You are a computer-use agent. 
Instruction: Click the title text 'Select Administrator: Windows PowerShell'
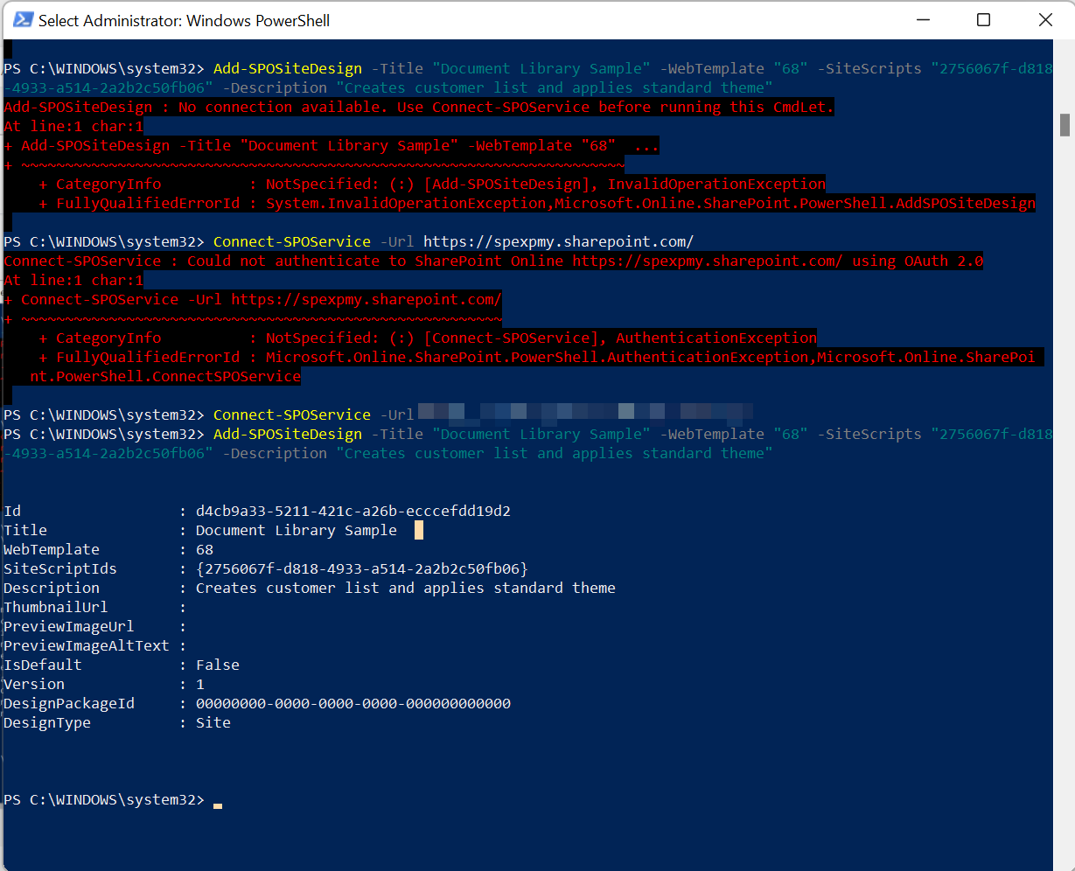(x=184, y=20)
